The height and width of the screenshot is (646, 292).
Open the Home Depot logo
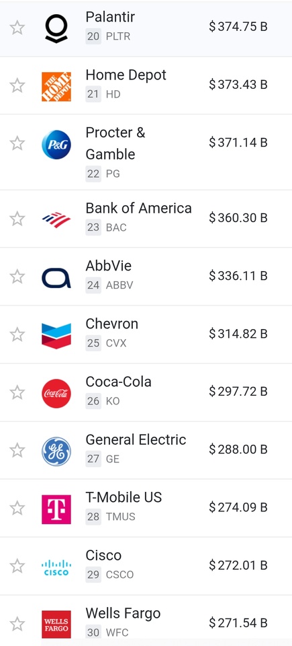coord(56,87)
